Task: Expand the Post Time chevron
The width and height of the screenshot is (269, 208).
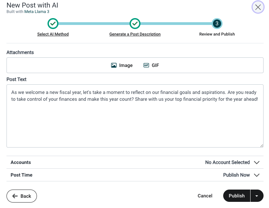Action: click(257, 175)
